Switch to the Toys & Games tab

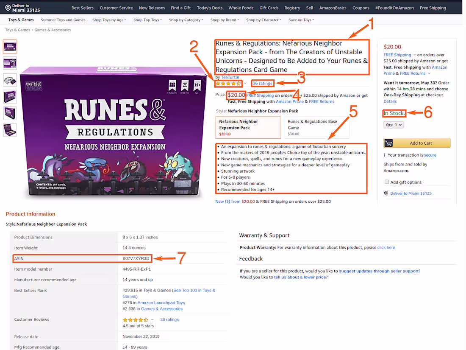21,20
